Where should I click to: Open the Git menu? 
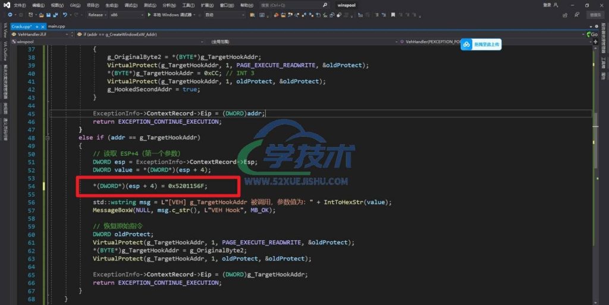click(74, 5)
